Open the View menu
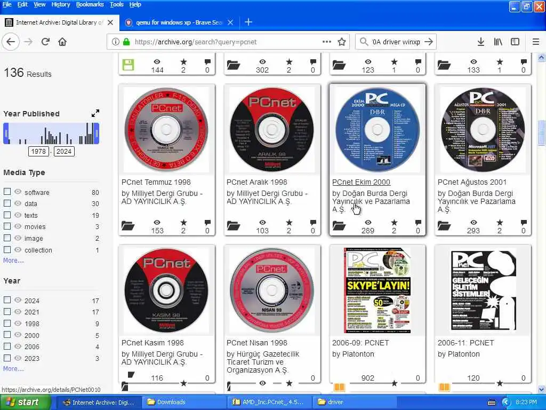546x410 pixels. 39,4
